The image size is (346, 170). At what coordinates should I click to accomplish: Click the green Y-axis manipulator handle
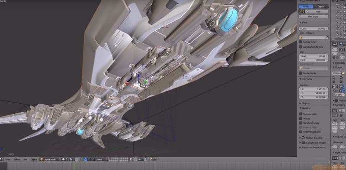click(145, 82)
